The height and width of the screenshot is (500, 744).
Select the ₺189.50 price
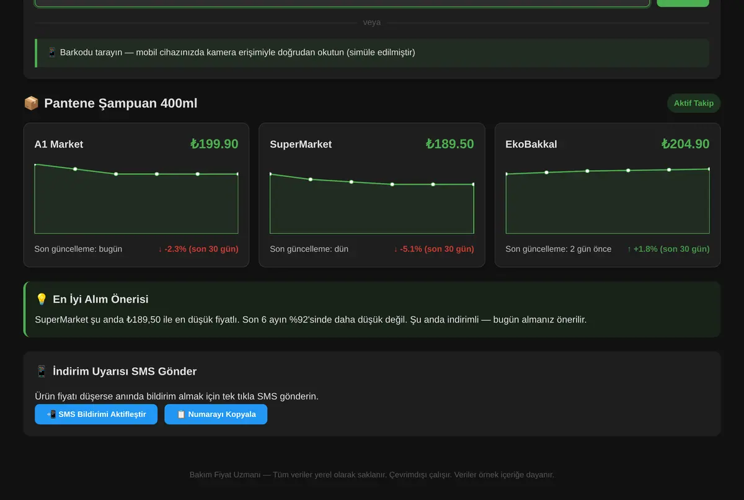450,144
